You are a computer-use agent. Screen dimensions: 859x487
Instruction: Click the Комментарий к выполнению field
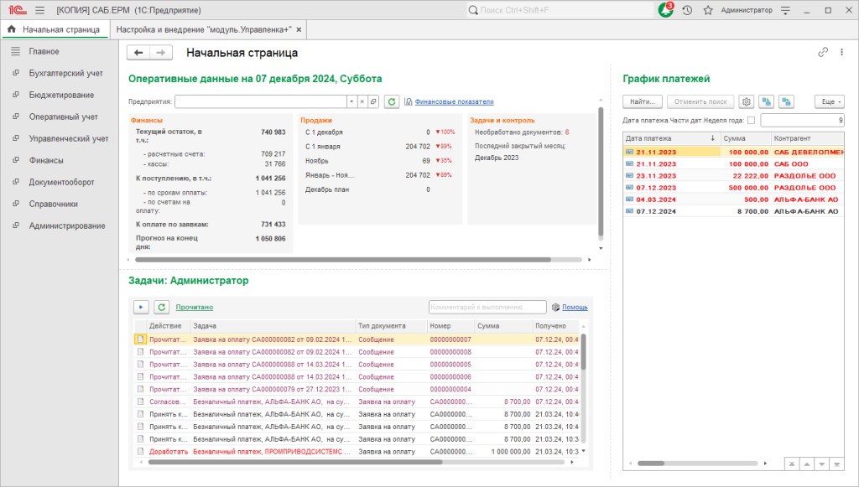tap(487, 308)
